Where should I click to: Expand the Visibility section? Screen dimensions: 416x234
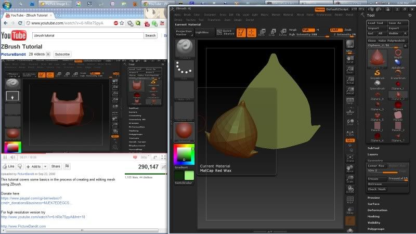[x=374, y=223]
